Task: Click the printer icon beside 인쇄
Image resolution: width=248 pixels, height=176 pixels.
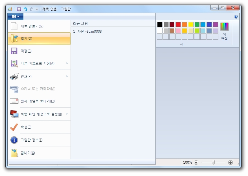Action: (x=14, y=76)
